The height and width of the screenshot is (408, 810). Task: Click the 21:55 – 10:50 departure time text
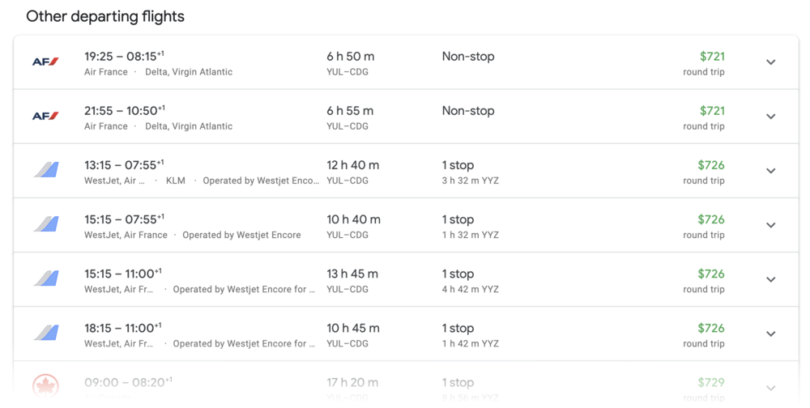[x=124, y=111]
